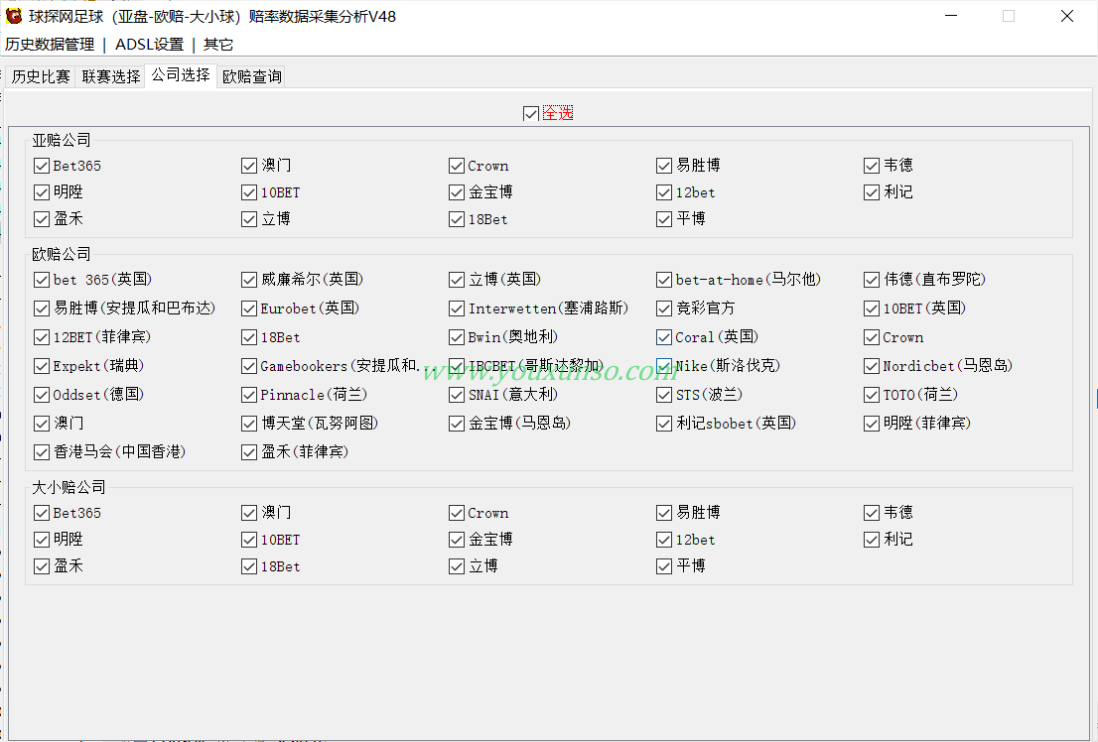Image resolution: width=1098 pixels, height=742 pixels.
Task: Toggle the 全选 checkbox
Action: pyautogui.click(x=531, y=113)
